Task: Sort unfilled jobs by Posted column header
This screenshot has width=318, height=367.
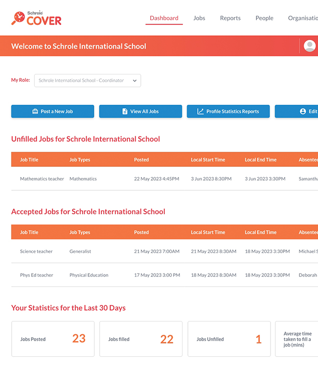Action: (x=141, y=160)
